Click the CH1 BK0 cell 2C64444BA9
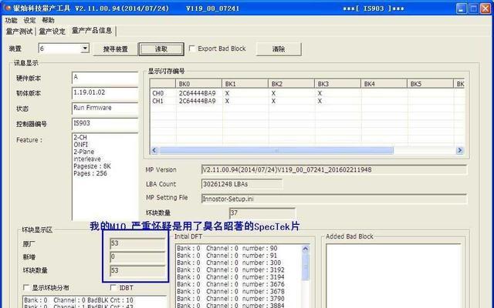494x308 pixels. [x=198, y=101]
